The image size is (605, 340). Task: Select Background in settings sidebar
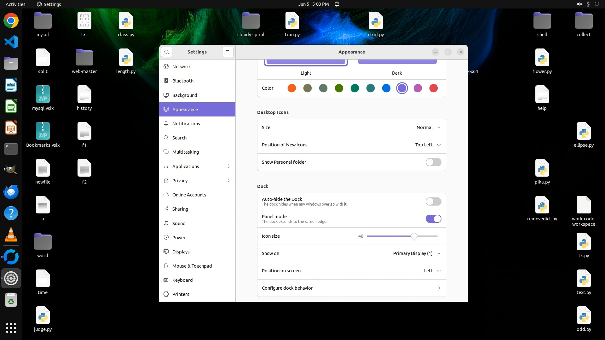point(185,95)
